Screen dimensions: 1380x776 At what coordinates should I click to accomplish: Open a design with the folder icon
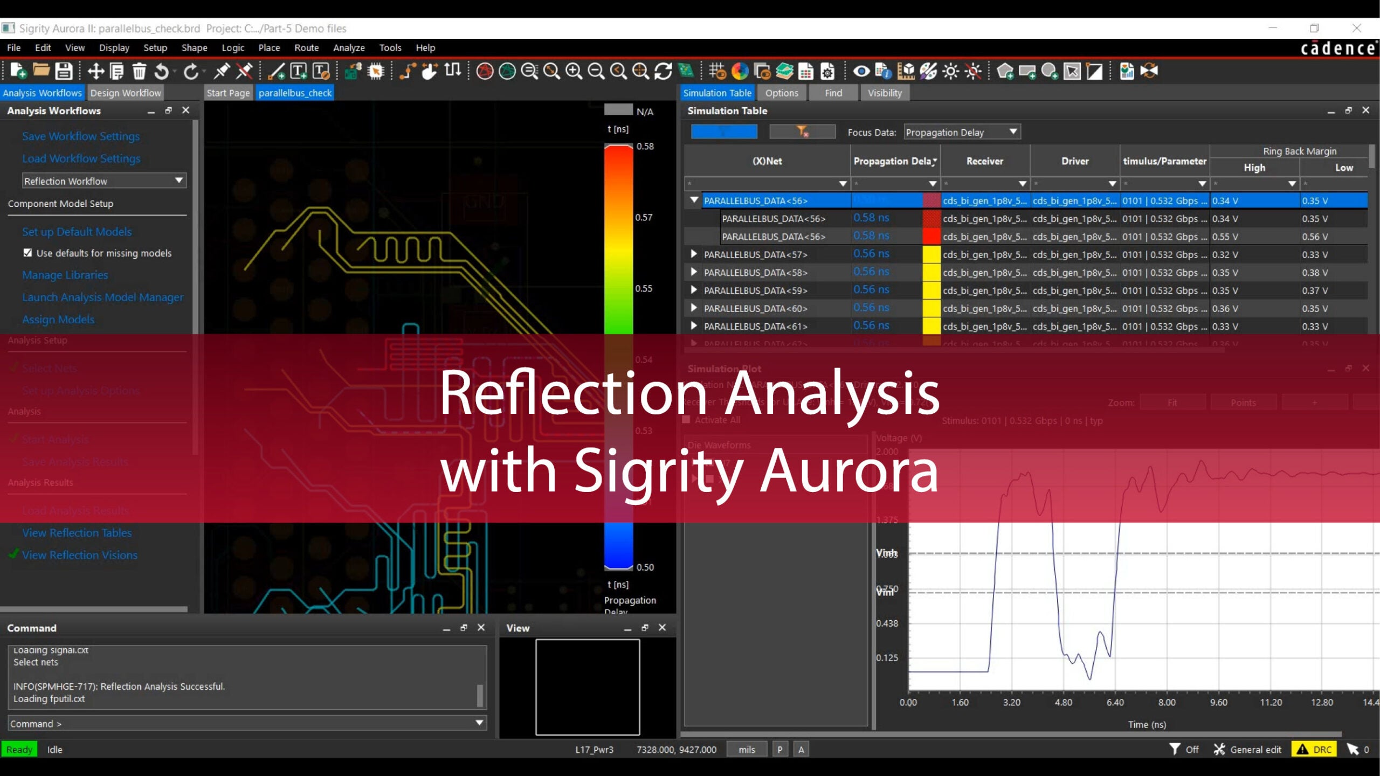point(41,71)
